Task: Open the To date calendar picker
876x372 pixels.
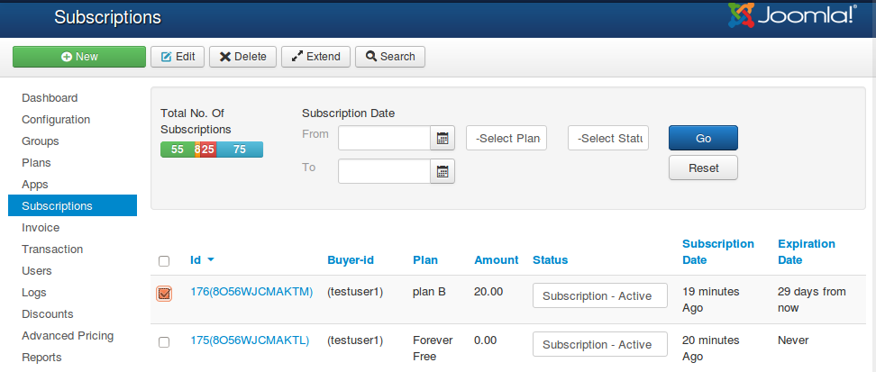Action: 443,171
